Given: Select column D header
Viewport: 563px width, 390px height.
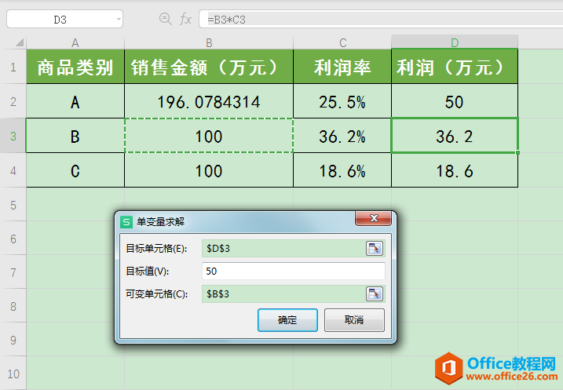Looking at the screenshot, I should tap(455, 42).
